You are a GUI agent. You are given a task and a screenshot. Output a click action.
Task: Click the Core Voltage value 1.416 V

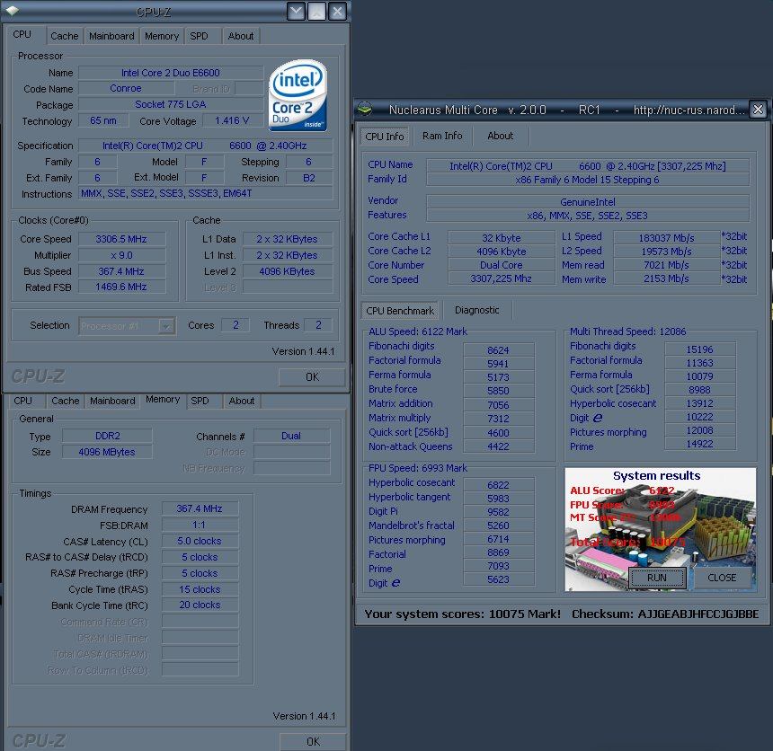[232, 120]
